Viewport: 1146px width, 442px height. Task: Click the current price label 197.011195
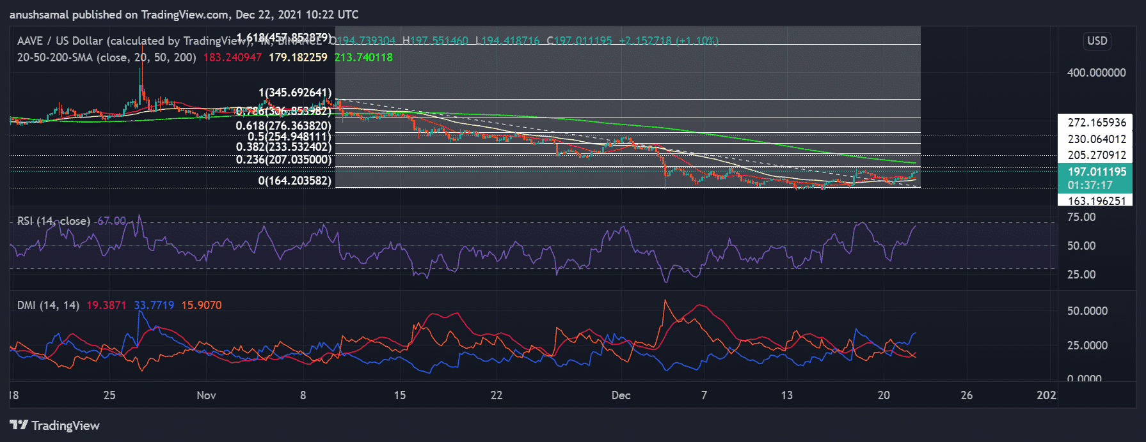[x=1097, y=172]
